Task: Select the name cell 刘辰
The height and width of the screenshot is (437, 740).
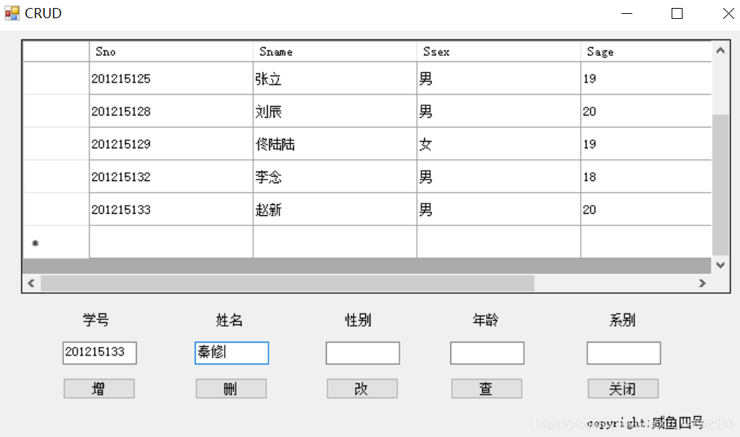Action: tap(335, 111)
